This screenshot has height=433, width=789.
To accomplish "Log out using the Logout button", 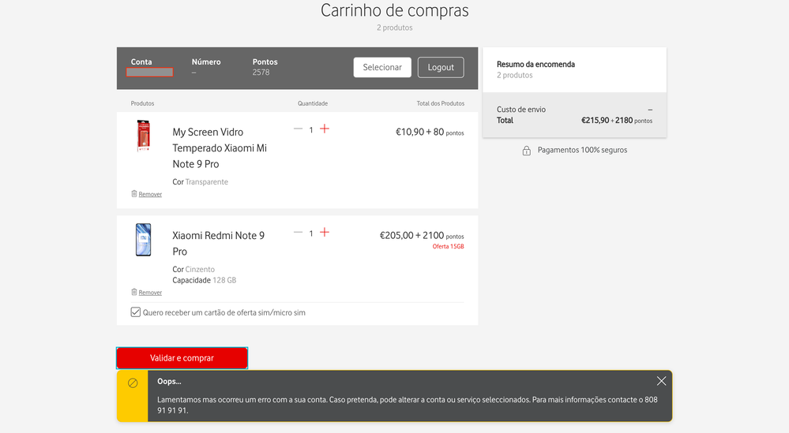I will coord(441,67).
